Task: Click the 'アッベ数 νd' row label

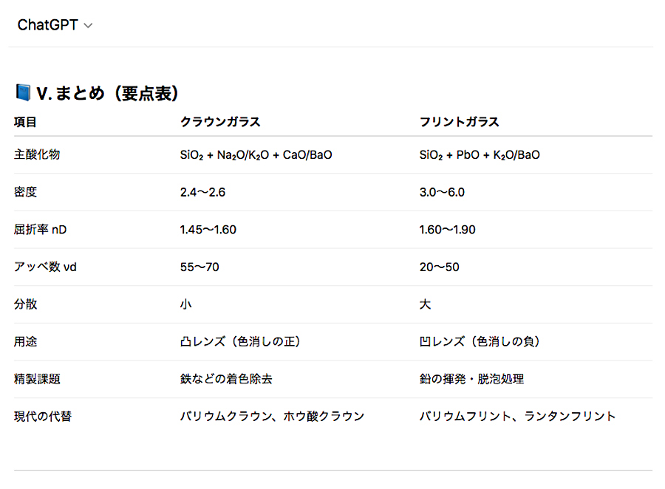Action: click(45, 267)
